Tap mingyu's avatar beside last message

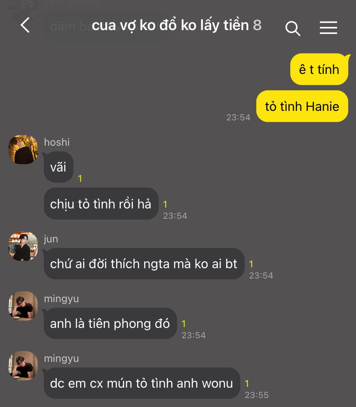tap(23, 366)
